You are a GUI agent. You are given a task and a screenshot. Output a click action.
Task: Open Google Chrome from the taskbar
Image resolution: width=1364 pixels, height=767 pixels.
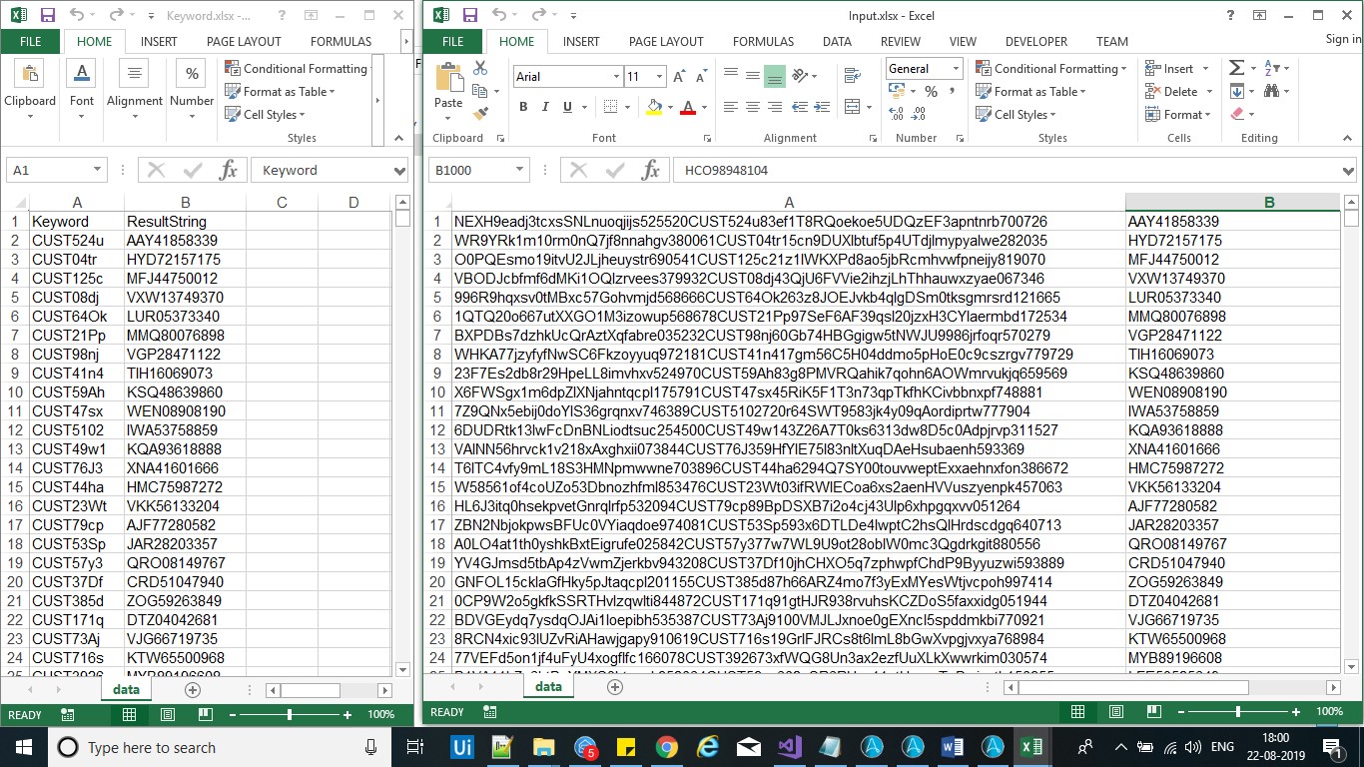667,747
